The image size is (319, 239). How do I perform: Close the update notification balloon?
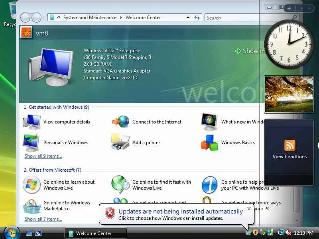tap(249, 209)
